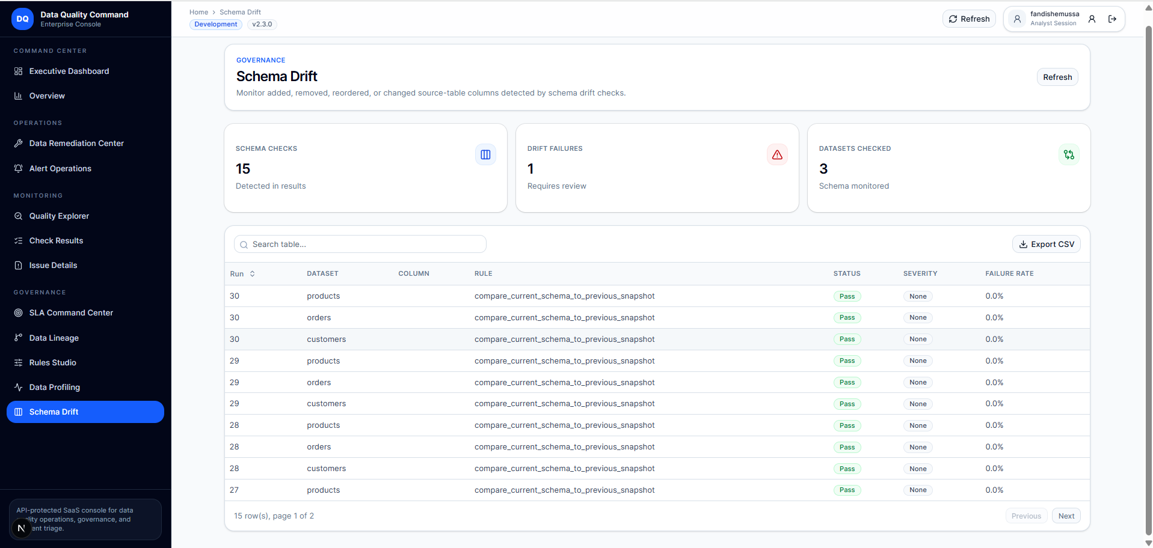This screenshot has height=548, width=1153.
Task: Click Status column header
Action: click(847, 273)
